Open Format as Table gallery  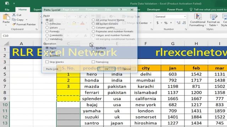(x=214, y=20)
